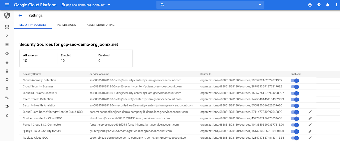340x141 pixels.
Task: Click the cscc-reblaze-demo service account email
Action: pyautogui.click(x=139, y=138)
